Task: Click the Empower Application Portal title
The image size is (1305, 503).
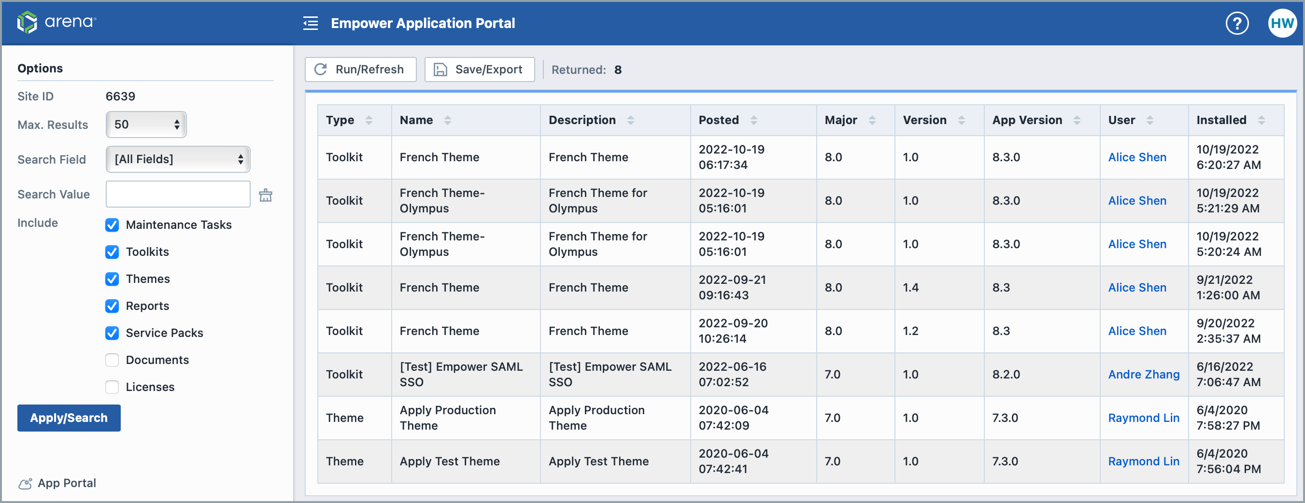Action: tap(423, 23)
